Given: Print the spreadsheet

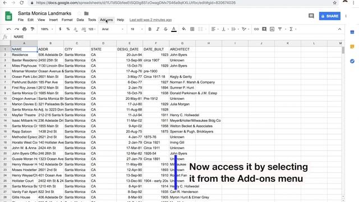Looking at the screenshot, I should (25, 29).
